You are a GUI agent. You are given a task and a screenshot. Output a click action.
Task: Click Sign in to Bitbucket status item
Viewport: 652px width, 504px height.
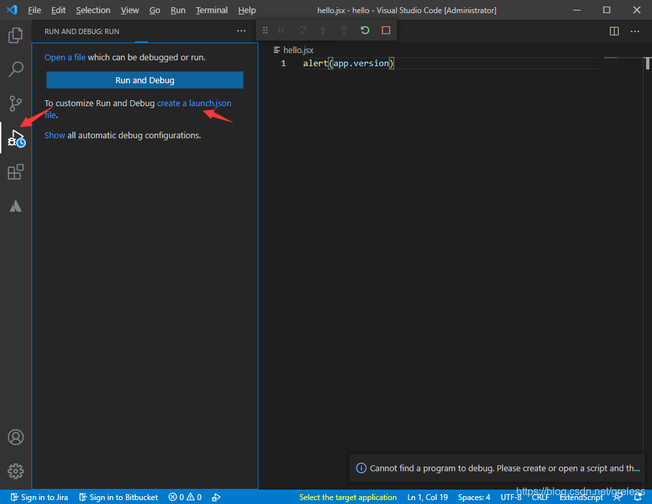119,497
